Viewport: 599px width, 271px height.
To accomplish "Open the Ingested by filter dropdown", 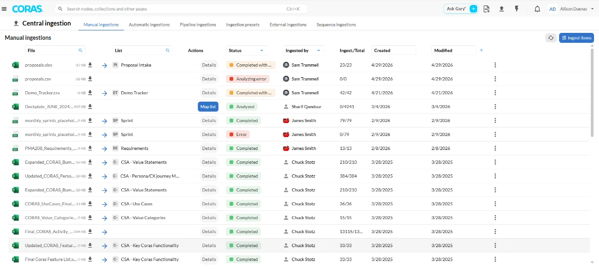I will [318, 50].
